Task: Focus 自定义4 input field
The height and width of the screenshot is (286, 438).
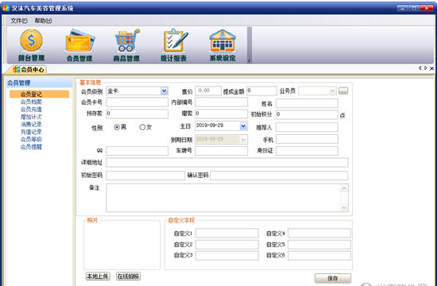Action: (320, 234)
